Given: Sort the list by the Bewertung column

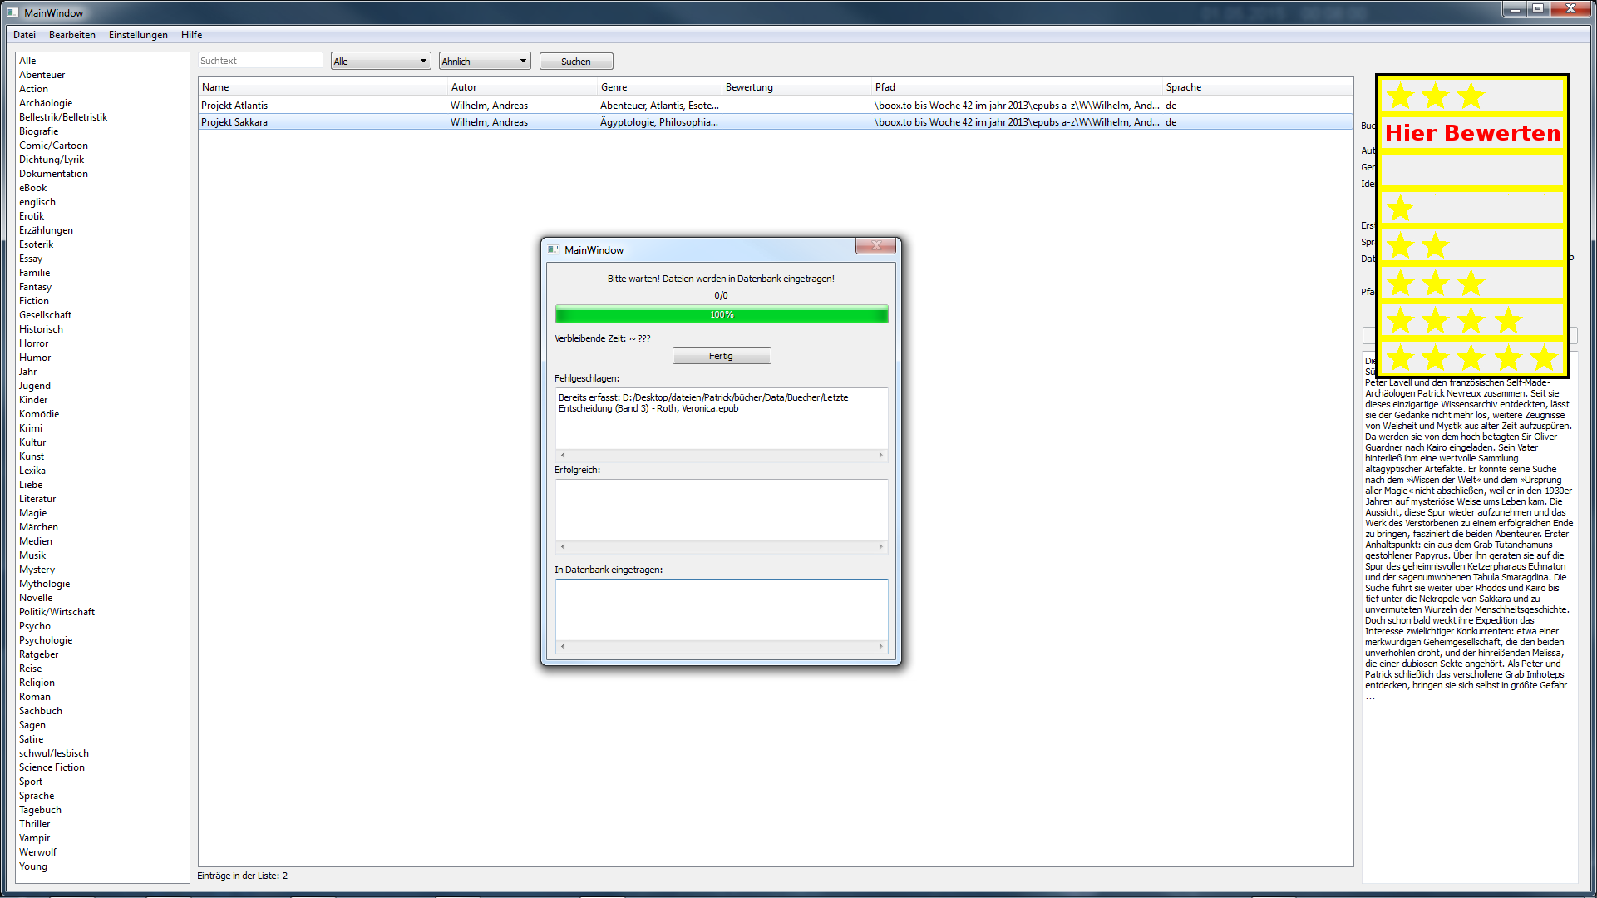Looking at the screenshot, I should pos(749,87).
